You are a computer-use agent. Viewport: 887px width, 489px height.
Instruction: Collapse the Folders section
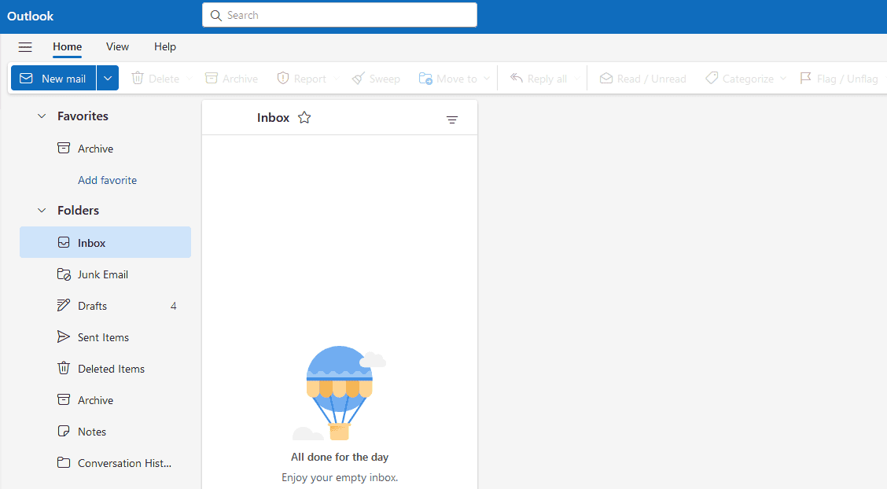tap(42, 210)
